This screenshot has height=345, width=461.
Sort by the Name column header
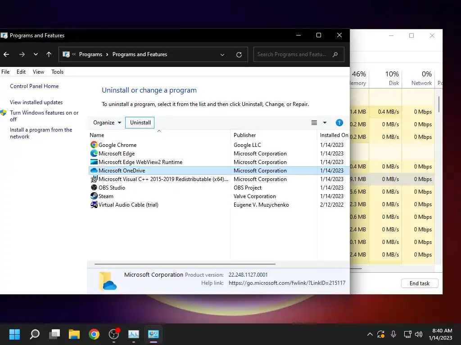(x=159, y=135)
